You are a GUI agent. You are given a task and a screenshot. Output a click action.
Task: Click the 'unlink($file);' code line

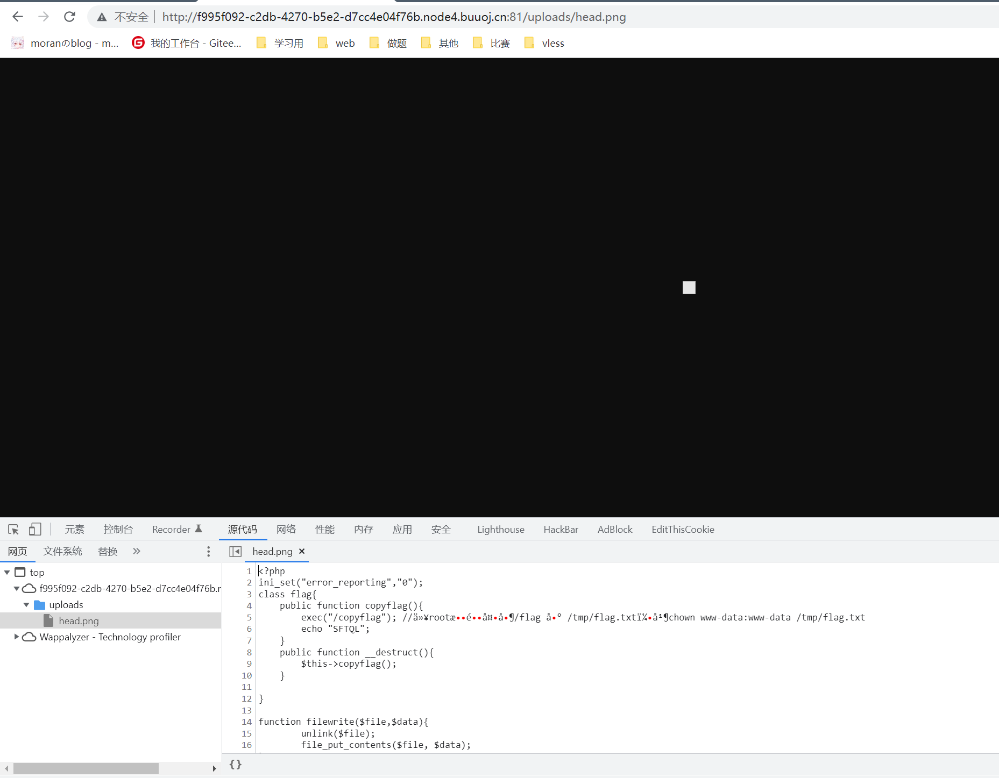338,734
